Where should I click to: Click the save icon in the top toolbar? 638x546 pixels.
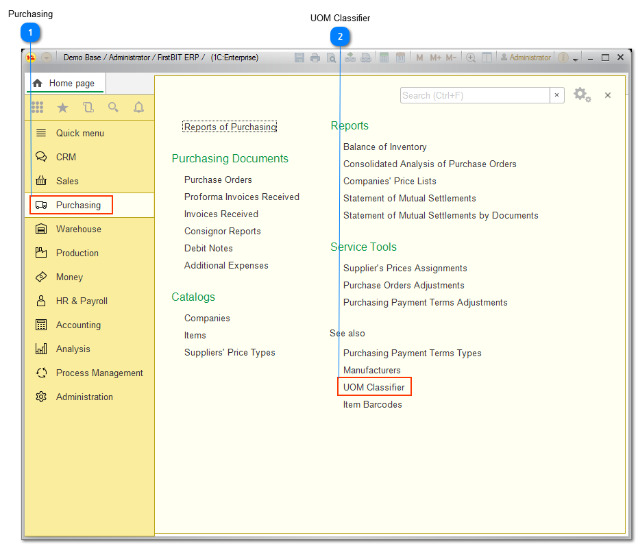click(x=299, y=58)
